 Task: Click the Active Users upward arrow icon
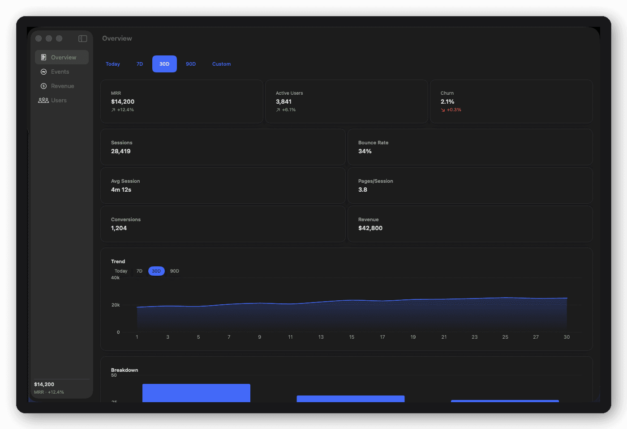click(x=278, y=110)
